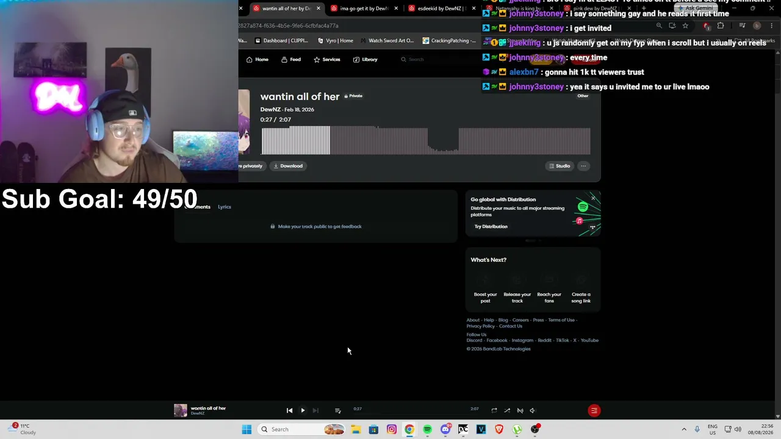This screenshot has height=439, width=781.
Task: Open the Dashboard | CLIPPI bookmark
Action: tap(281, 41)
